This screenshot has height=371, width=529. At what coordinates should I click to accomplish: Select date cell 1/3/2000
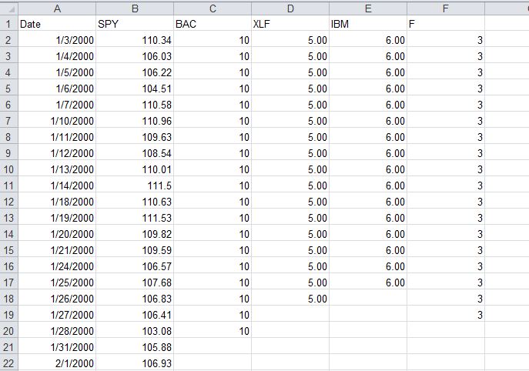(57, 40)
